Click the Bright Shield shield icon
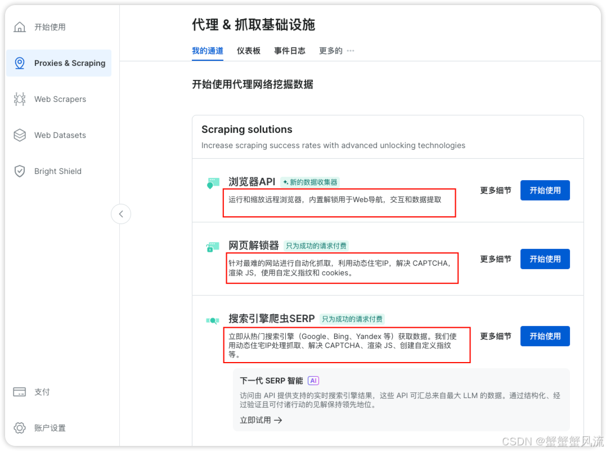Image resolution: width=606 pixels, height=451 pixels. (x=20, y=171)
